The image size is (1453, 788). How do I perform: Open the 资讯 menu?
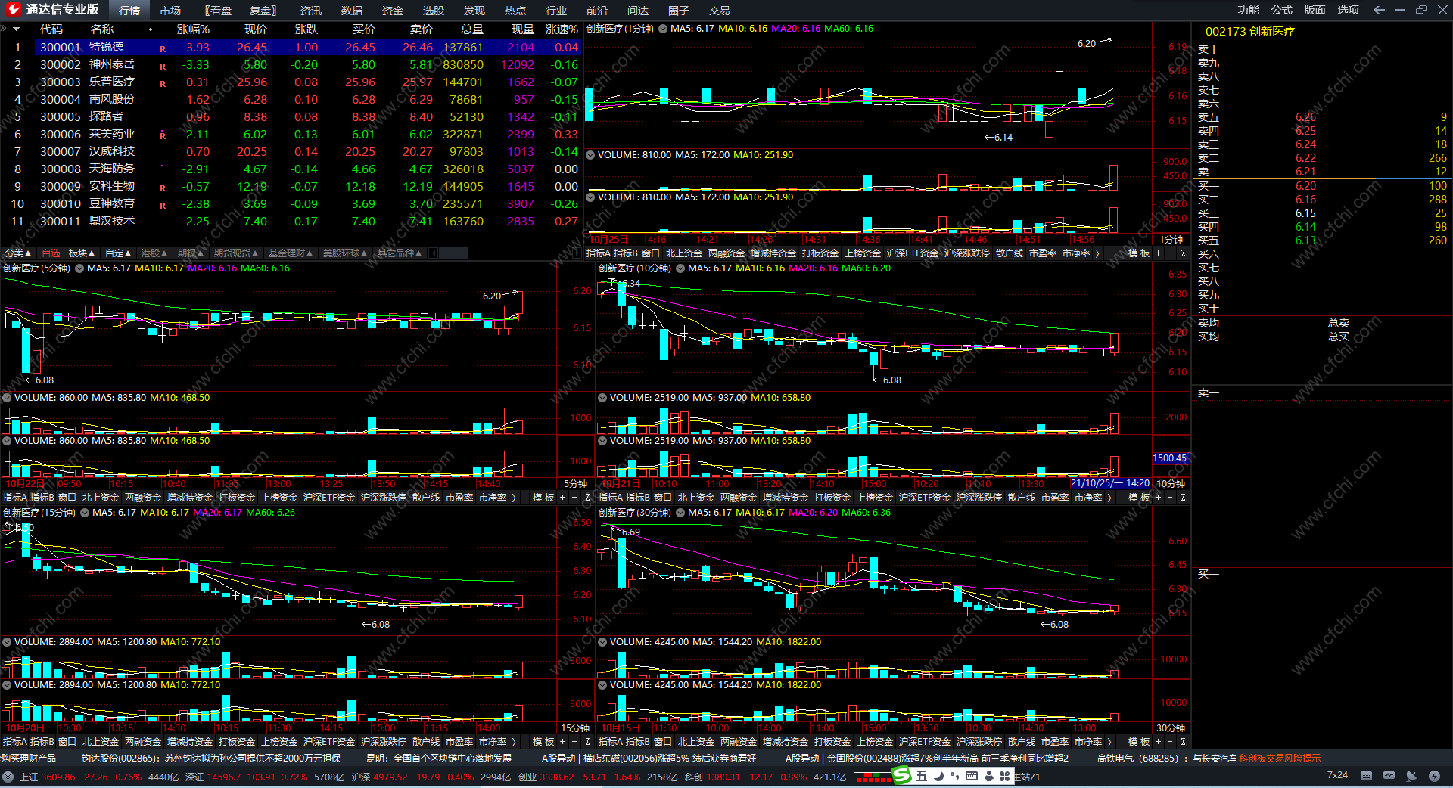310,11
